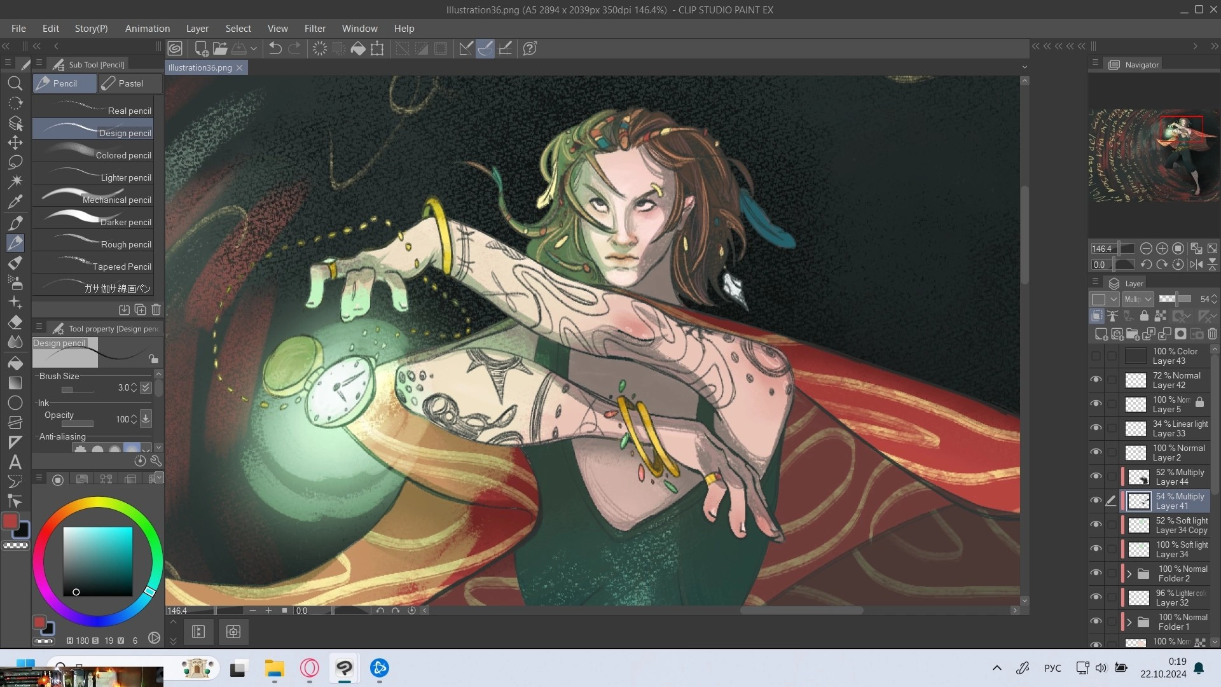Expand Folder 2 in layer list
Screen dimensions: 1221x687
tap(1129, 574)
